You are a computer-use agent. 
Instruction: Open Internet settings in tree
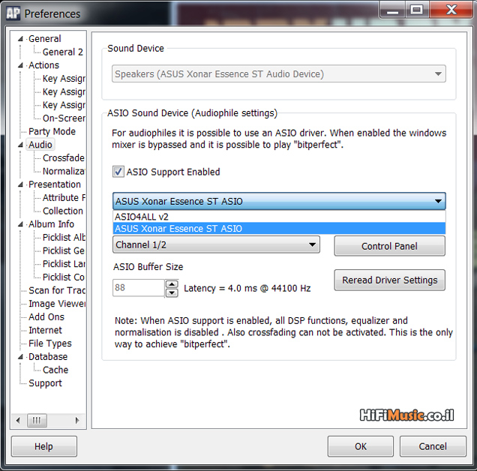[x=45, y=330]
